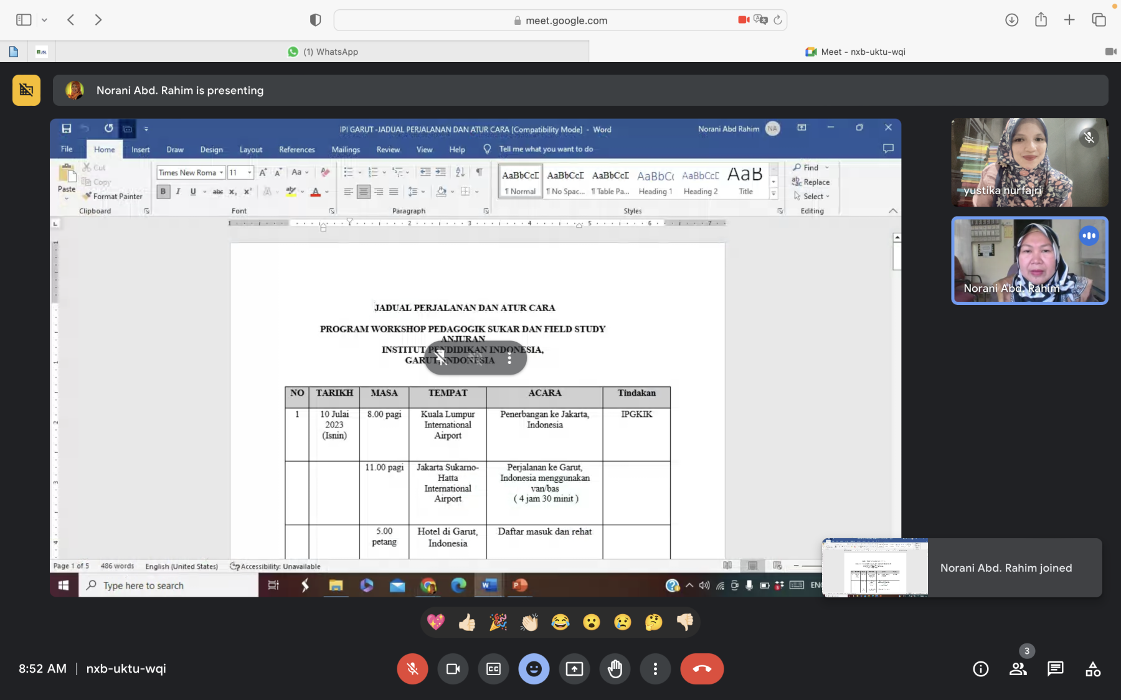Send party popper reaction
The height and width of the screenshot is (700, 1121).
(498, 622)
